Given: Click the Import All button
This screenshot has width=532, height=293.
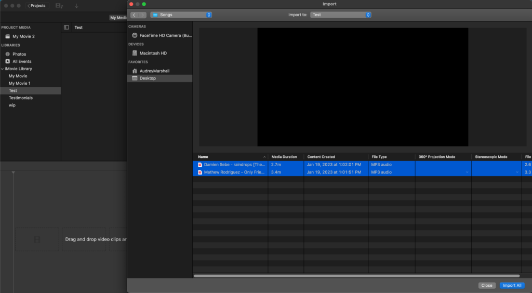Looking at the screenshot, I should click(x=512, y=286).
